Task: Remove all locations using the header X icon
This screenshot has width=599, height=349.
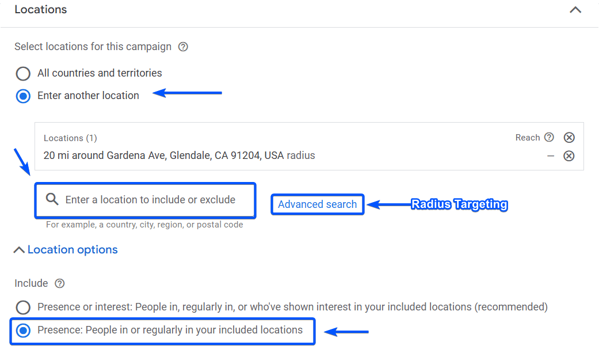Action: click(569, 138)
